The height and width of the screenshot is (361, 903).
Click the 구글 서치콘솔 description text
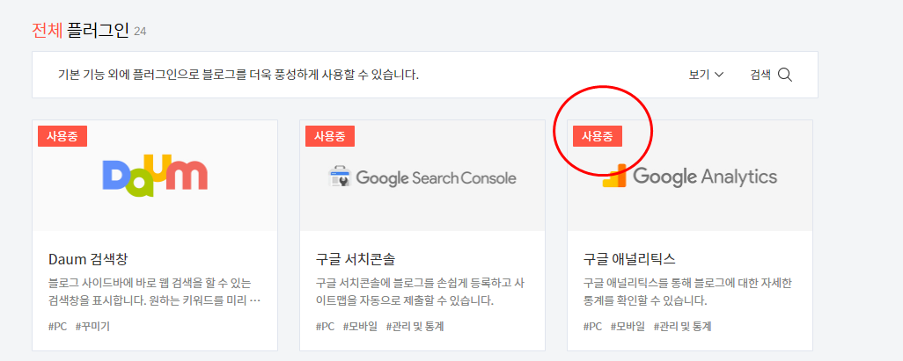tap(420, 292)
